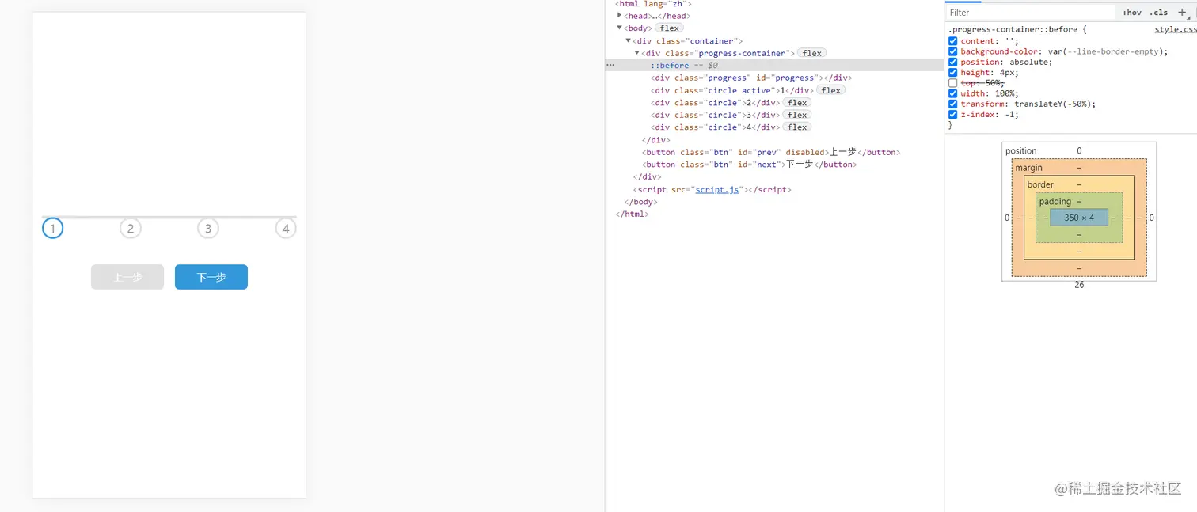Enable the top 50% property checkbox
Screen dimensions: 1197x512
click(x=953, y=83)
